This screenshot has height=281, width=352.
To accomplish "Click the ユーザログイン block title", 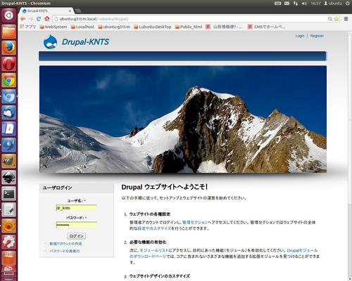I will click(x=57, y=188).
